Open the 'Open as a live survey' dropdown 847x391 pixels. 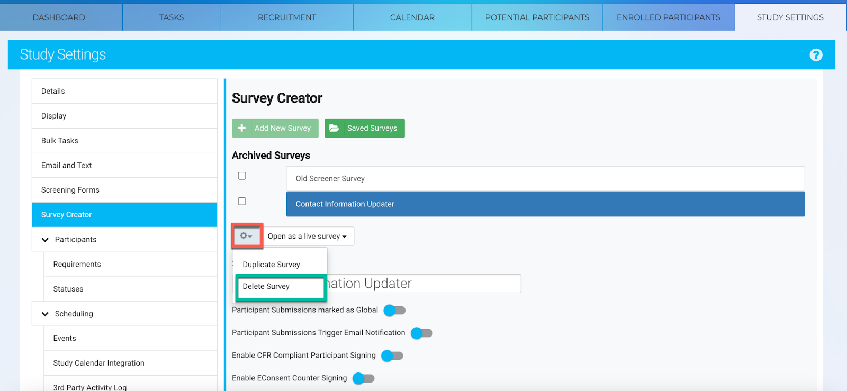point(307,237)
